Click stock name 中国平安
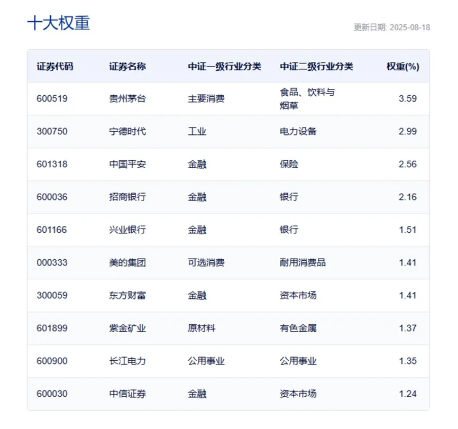This screenshot has height=429, width=458. click(x=127, y=164)
